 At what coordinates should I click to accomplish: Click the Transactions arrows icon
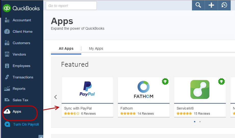pyautogui.click(x=7, y=77)
